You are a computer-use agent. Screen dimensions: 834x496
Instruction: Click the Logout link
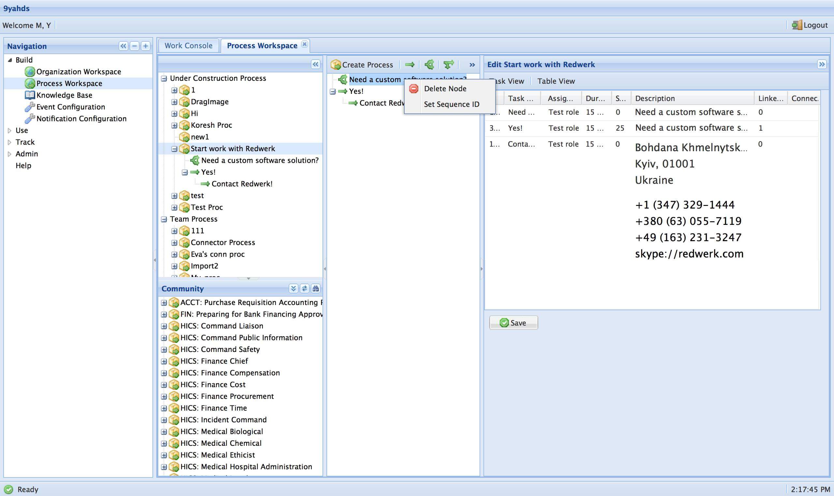[816, 25]
